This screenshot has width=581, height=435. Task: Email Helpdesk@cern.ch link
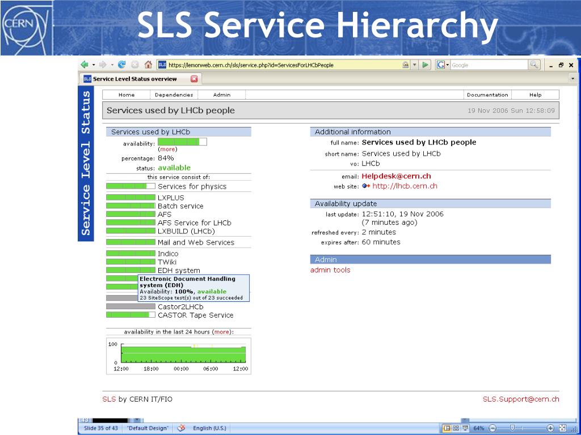pos(397,176)
